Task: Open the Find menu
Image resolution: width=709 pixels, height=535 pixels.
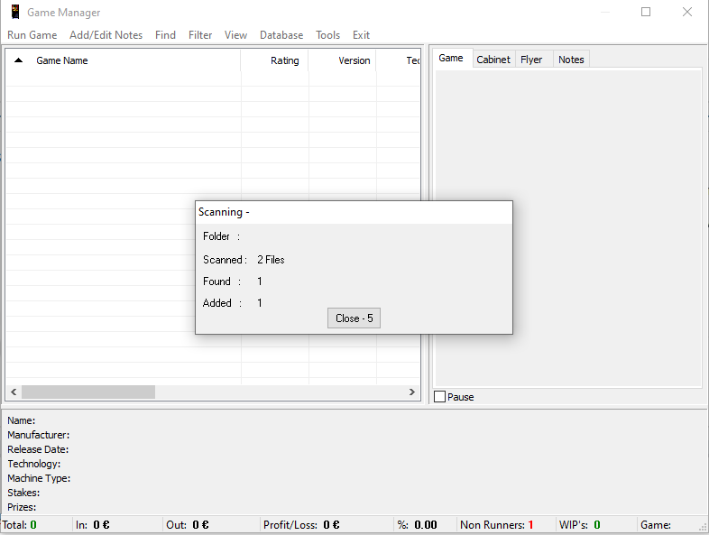Action: coord(165,35)
